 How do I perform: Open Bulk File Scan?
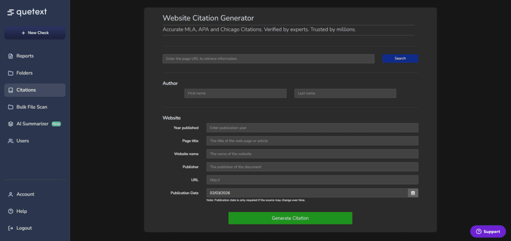[35, 107]
